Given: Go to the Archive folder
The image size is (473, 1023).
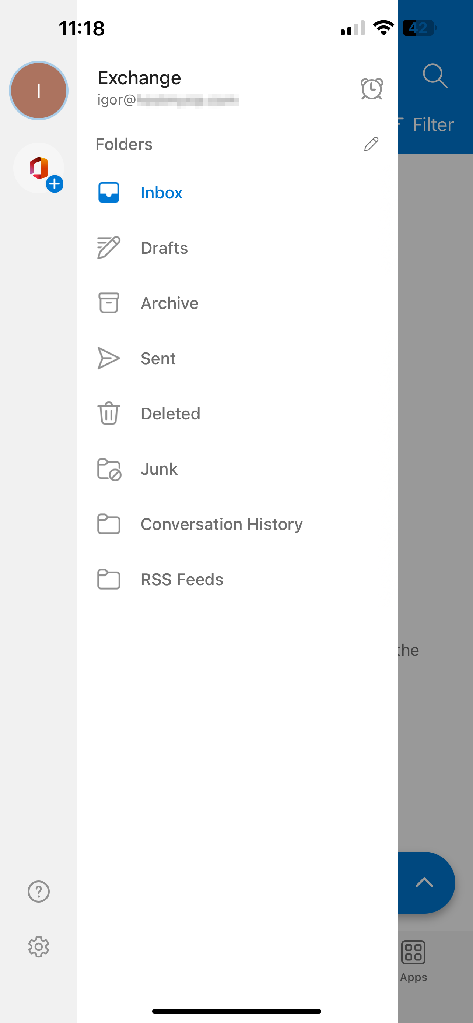Looking at the screenshot, I should (x=169, y=303).
